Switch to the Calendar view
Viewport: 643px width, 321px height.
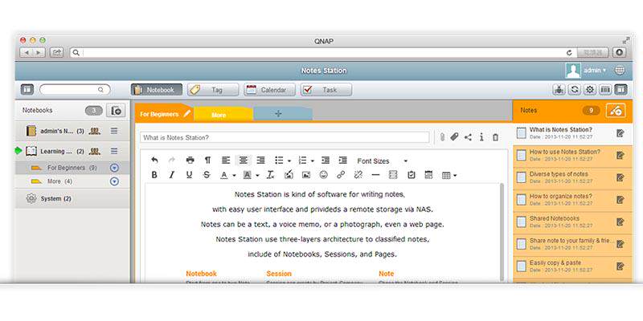click(269, 90)
